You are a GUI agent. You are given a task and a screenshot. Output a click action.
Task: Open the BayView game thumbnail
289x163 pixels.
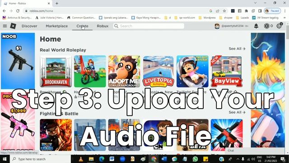pos(227,72)
